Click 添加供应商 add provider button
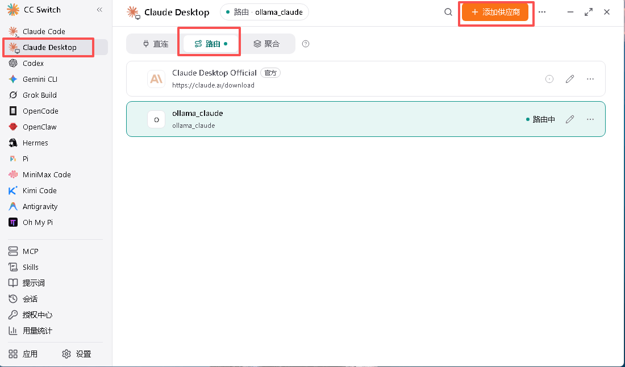625x367 pixels. coord(495,12)
